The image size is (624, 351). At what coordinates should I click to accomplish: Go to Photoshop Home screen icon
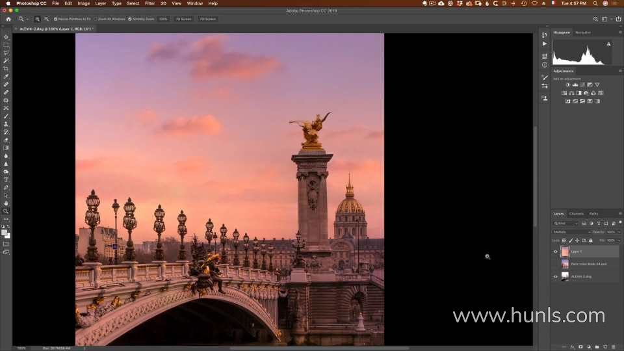point(8,19)
